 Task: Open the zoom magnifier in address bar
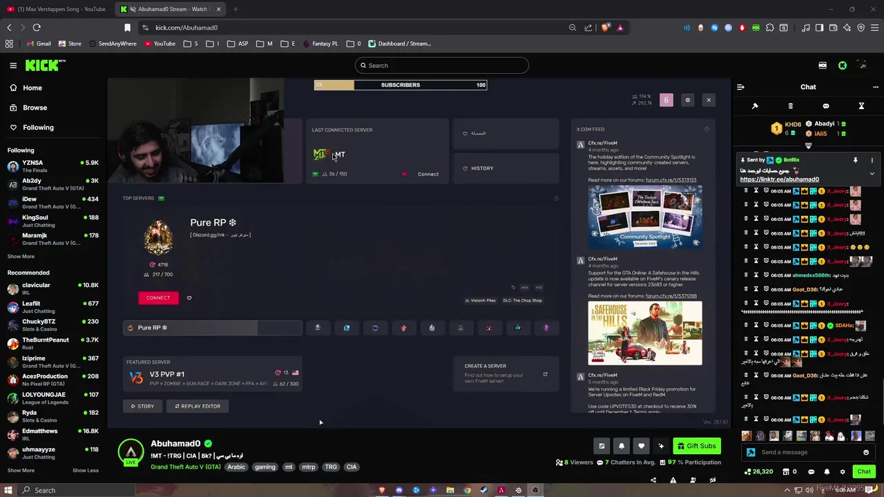pos(573,28)
